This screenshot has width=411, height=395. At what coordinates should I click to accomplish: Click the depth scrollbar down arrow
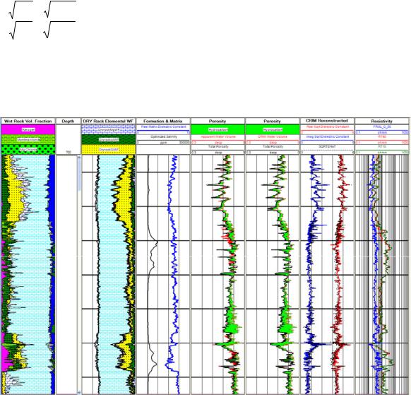click(79, 392)
